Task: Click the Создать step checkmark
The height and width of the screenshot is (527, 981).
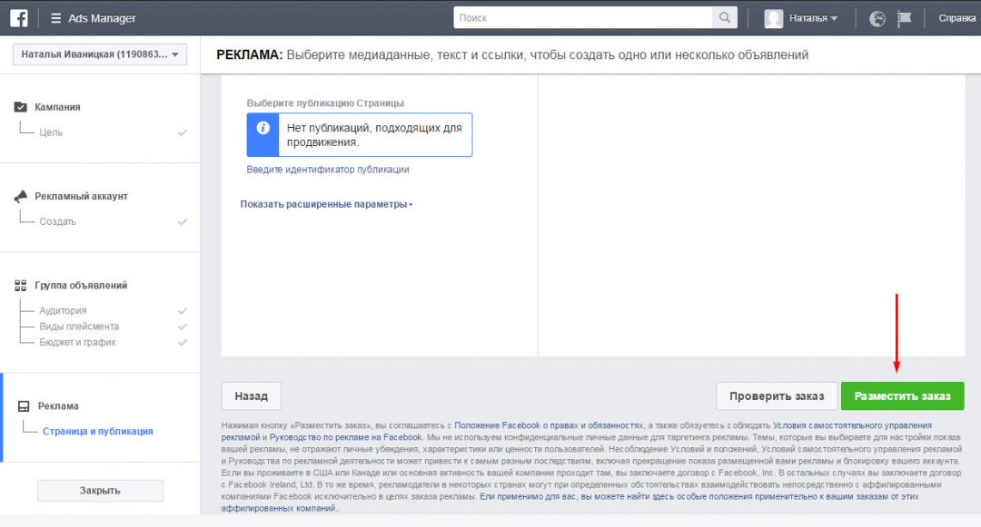Action: click(x=182, y=221)
